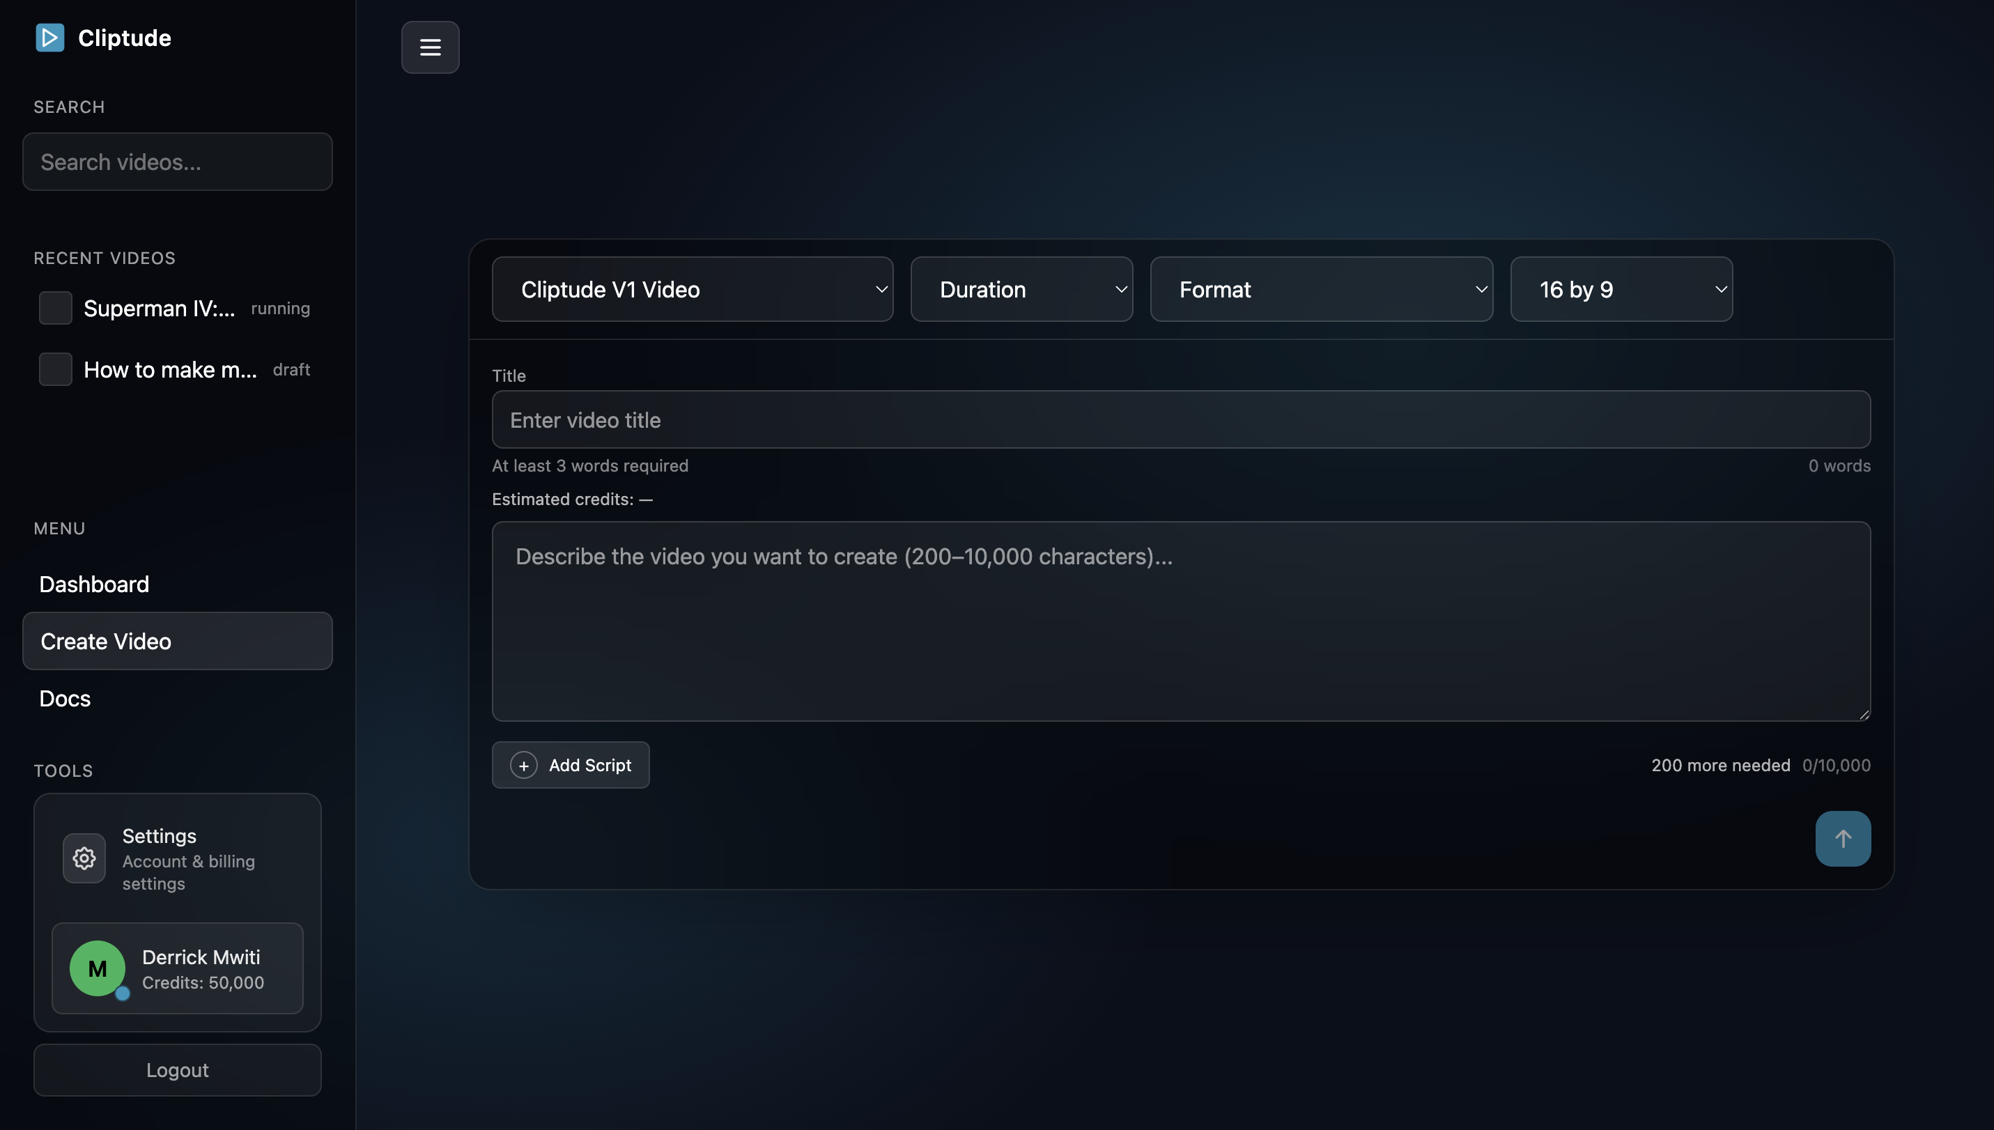1994x1130 pixels.
Task: Click Derrick Mwiti's avatar circle
Action: click(x=97, y=968)
